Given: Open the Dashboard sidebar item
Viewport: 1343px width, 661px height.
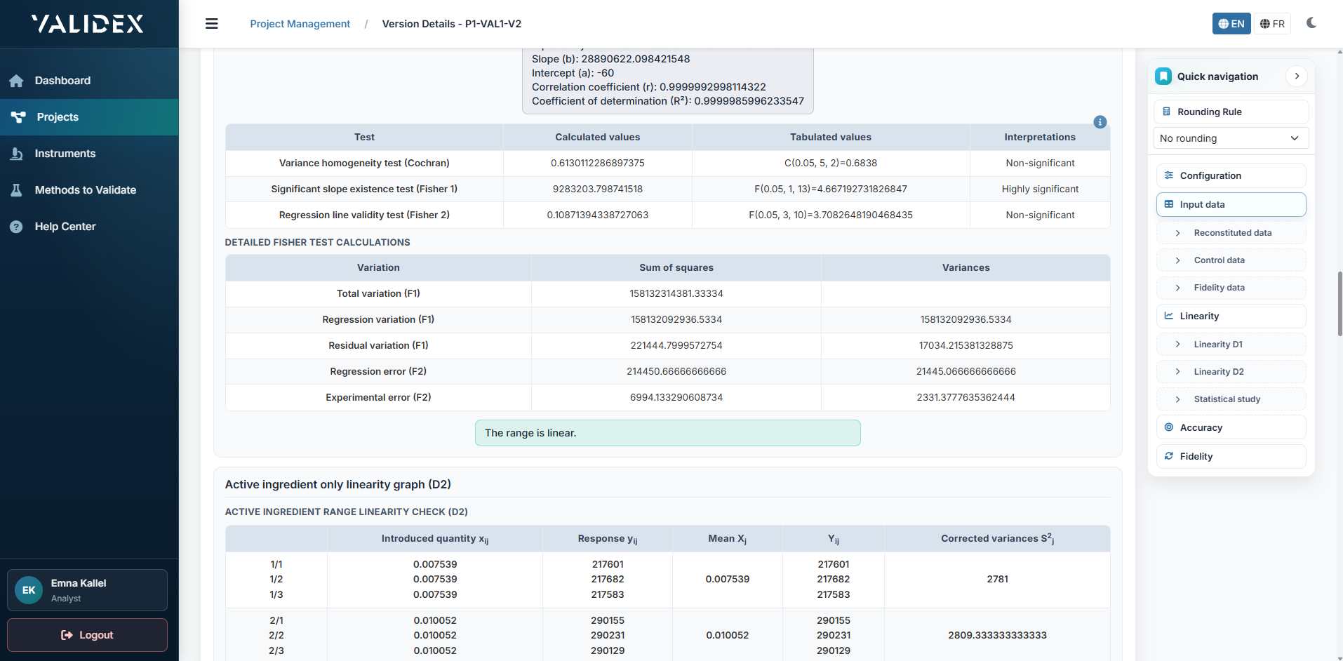Looking at the screenshot, I should tap(62, 81).
